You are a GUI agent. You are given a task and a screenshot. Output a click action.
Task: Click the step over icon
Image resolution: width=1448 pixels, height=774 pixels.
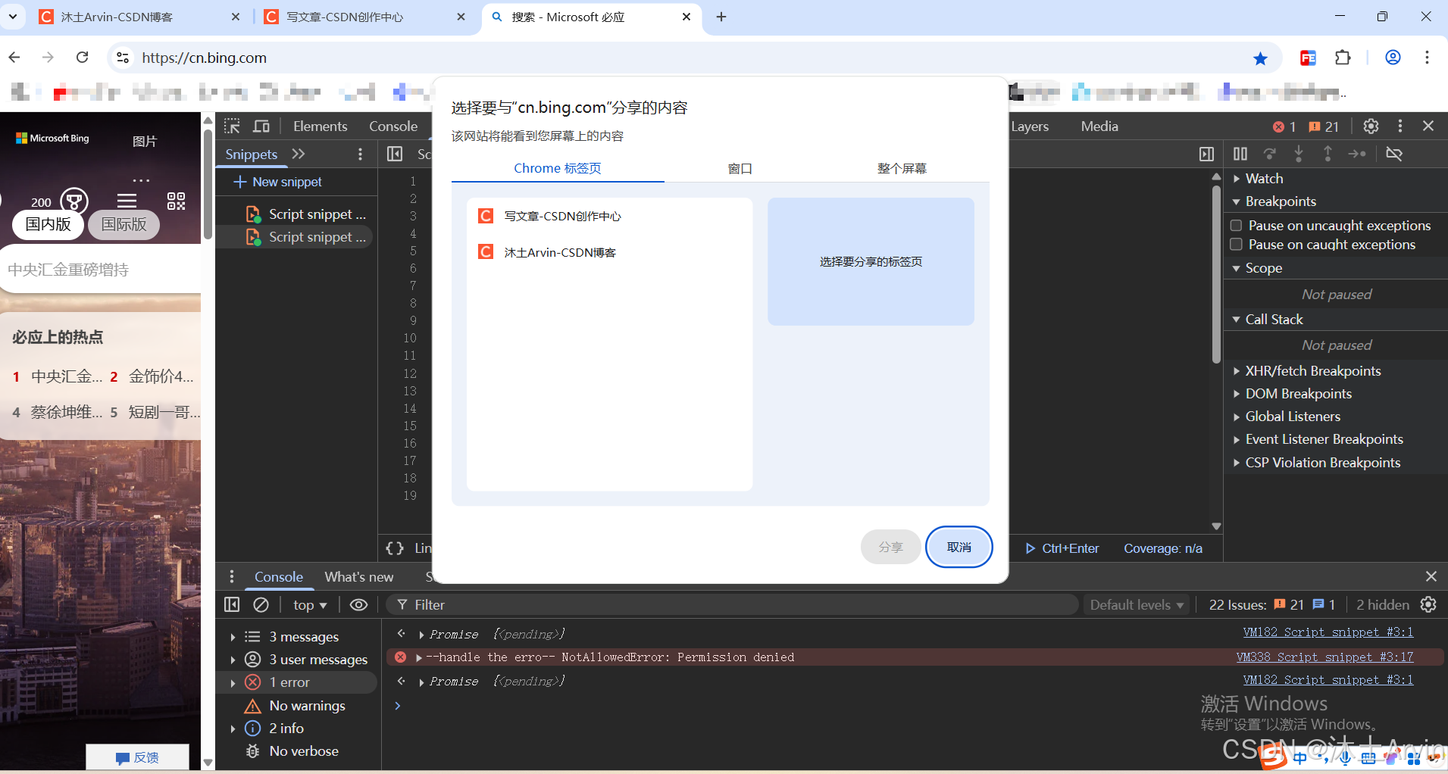click(x=1270, y=154)
